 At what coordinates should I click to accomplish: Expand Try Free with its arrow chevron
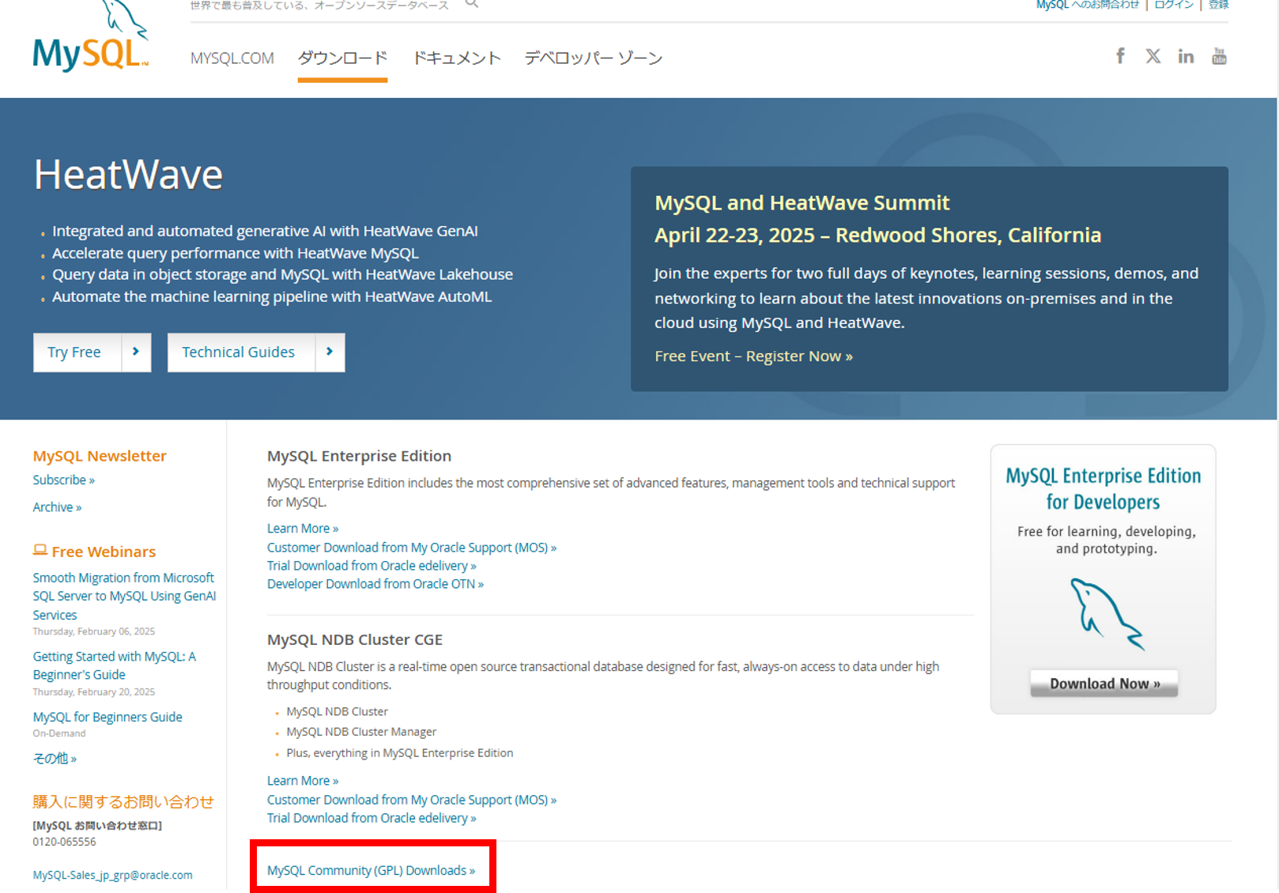136,352
